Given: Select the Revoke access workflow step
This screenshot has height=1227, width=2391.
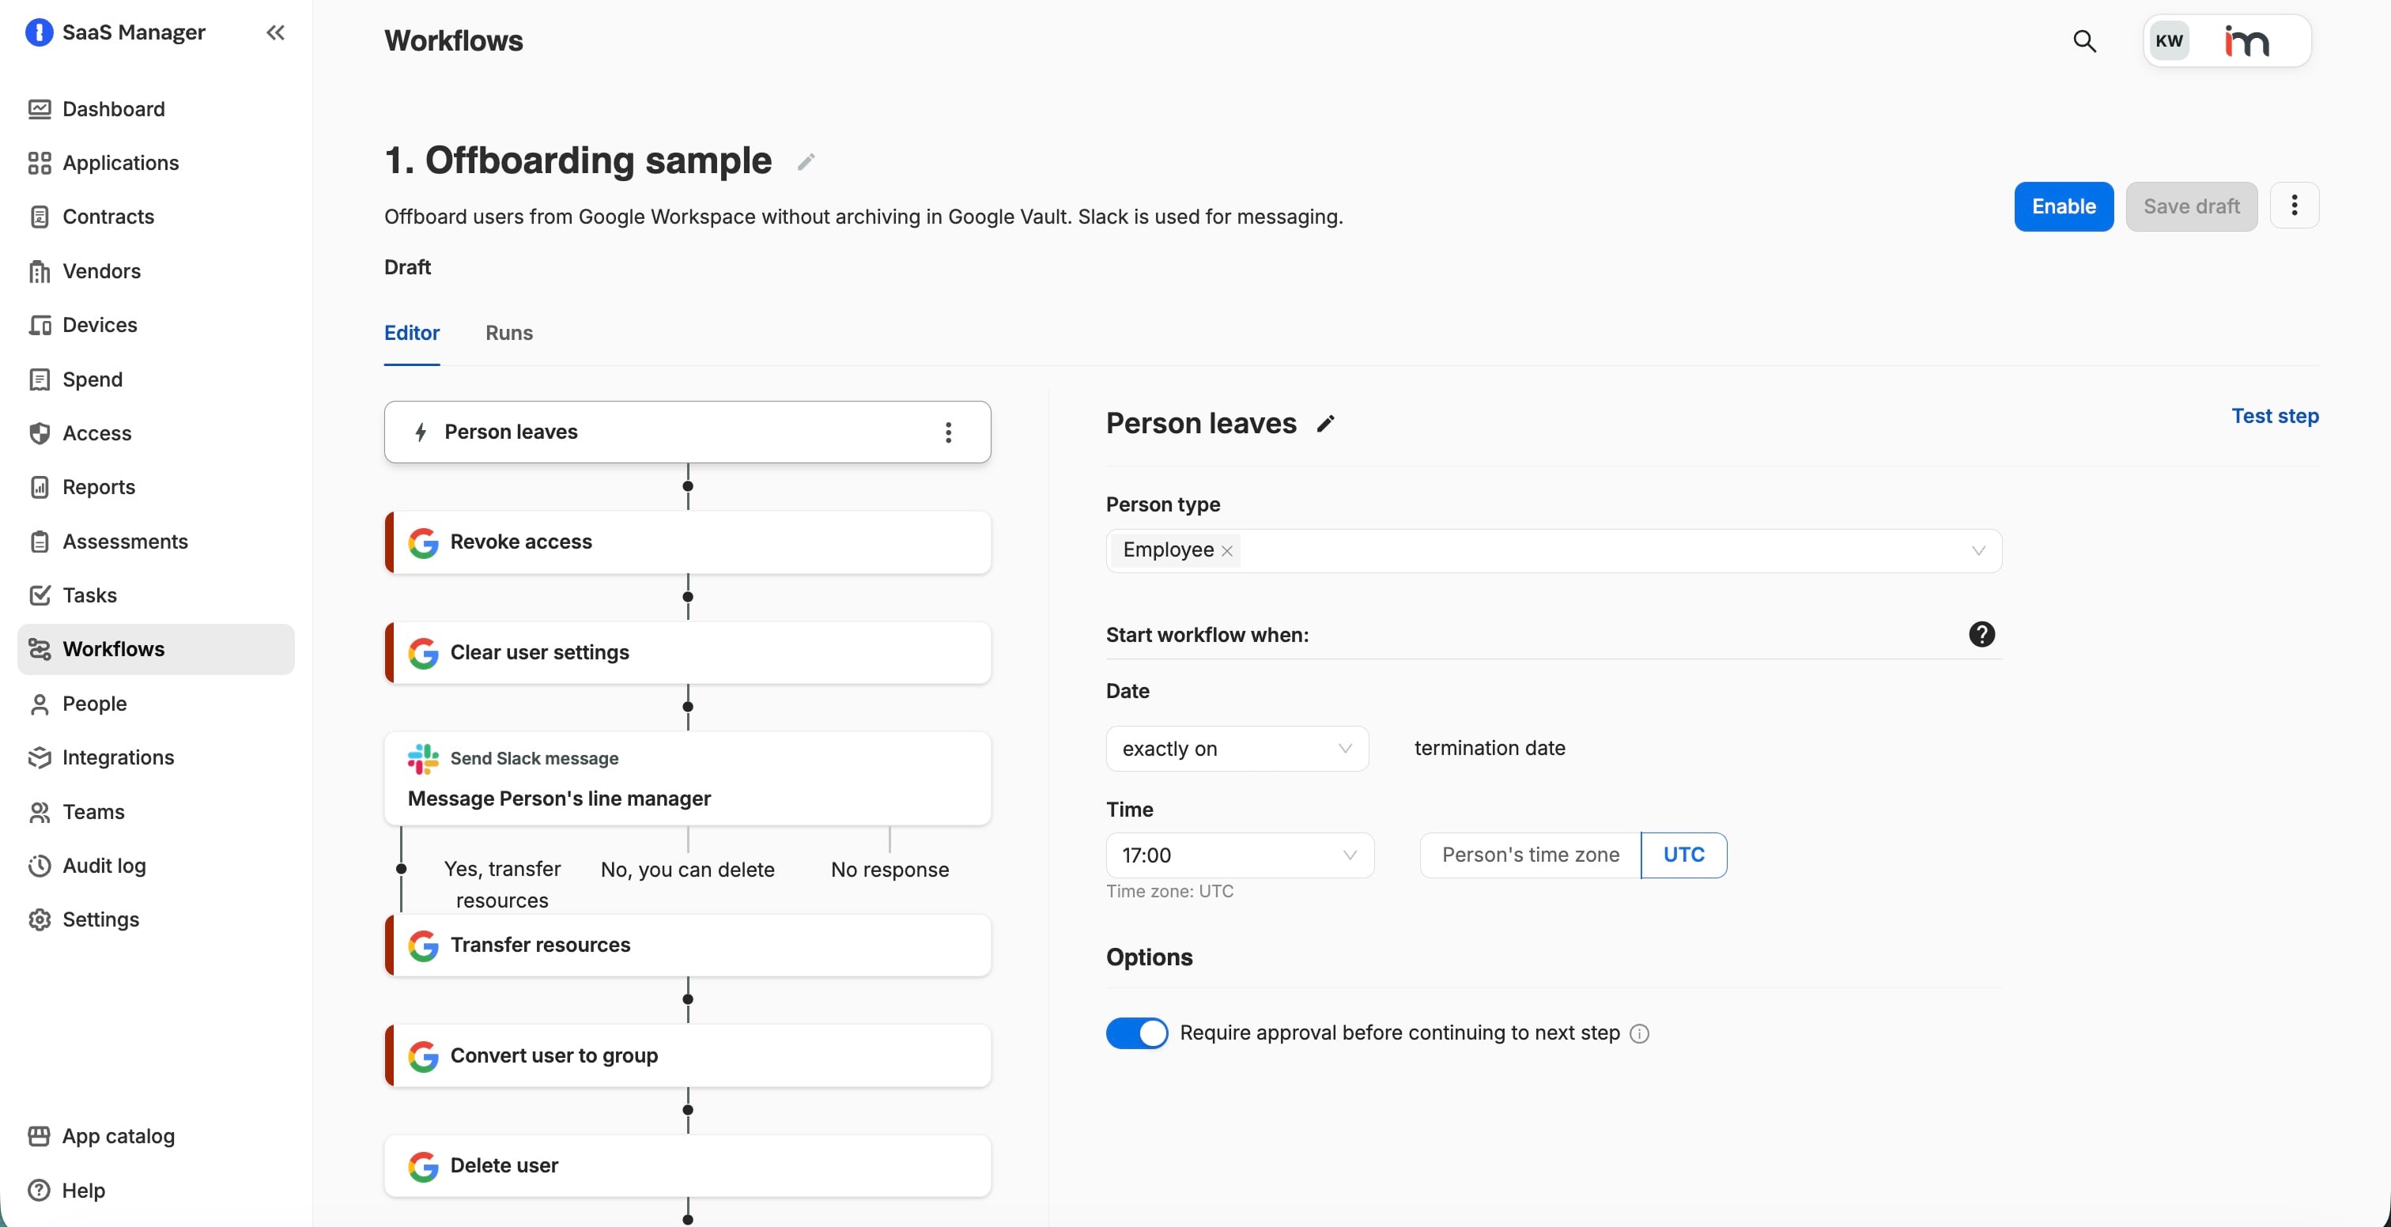Looking at the screenshot, I should click(x=687, y=542).
